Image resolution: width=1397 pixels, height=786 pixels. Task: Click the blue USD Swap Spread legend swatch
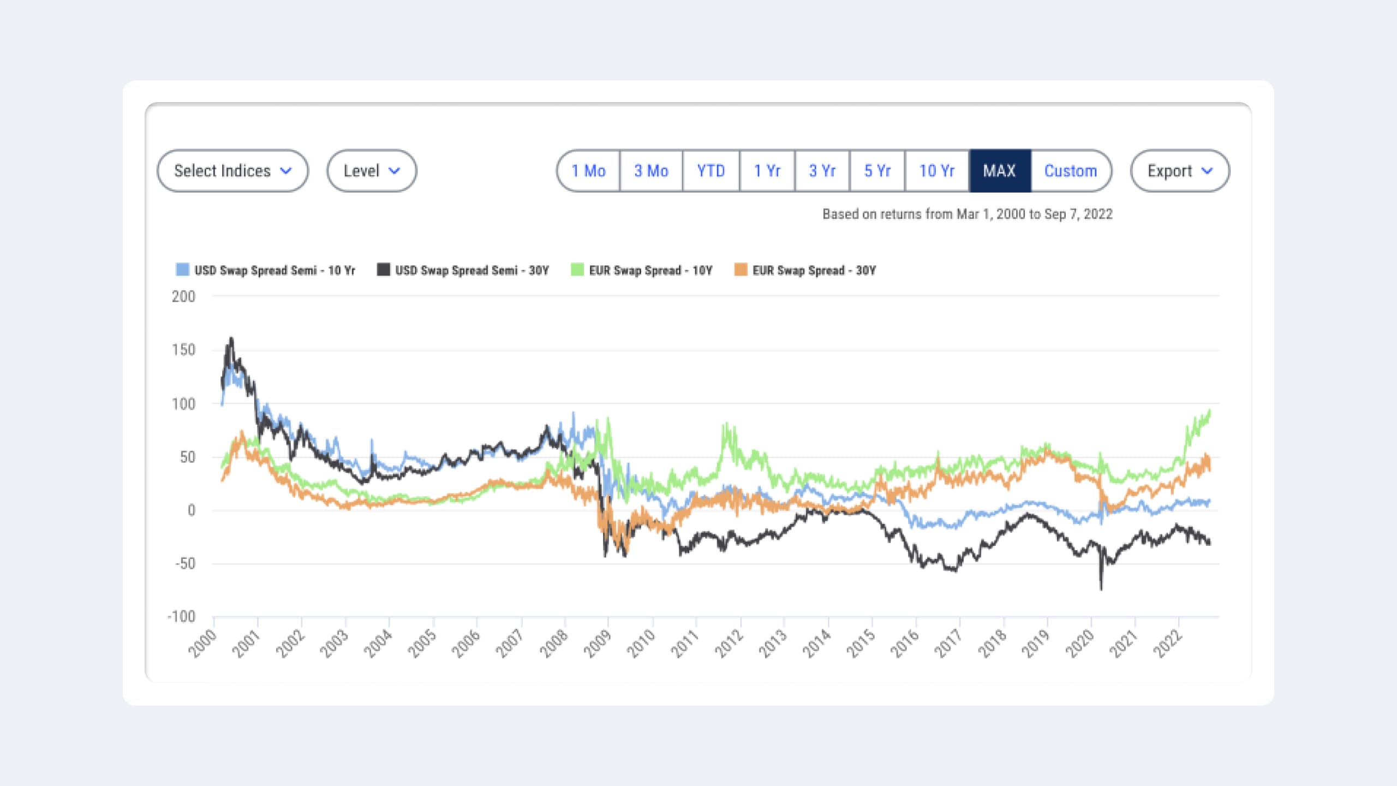click(182, 270)
